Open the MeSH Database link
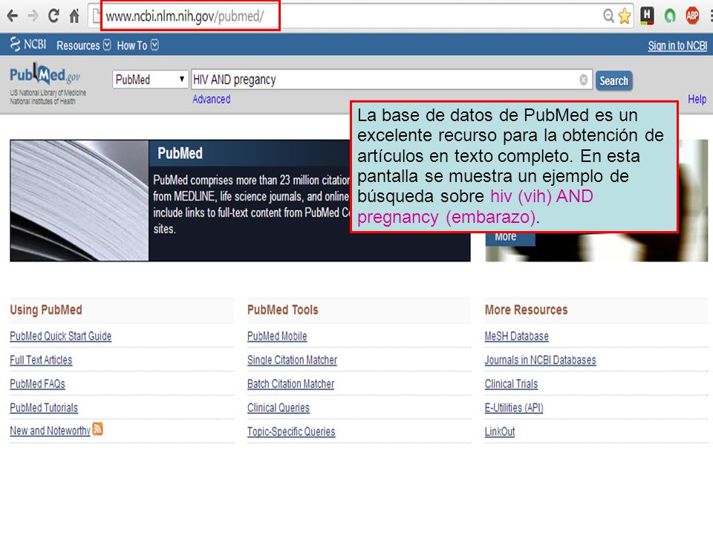 (517, 336)
